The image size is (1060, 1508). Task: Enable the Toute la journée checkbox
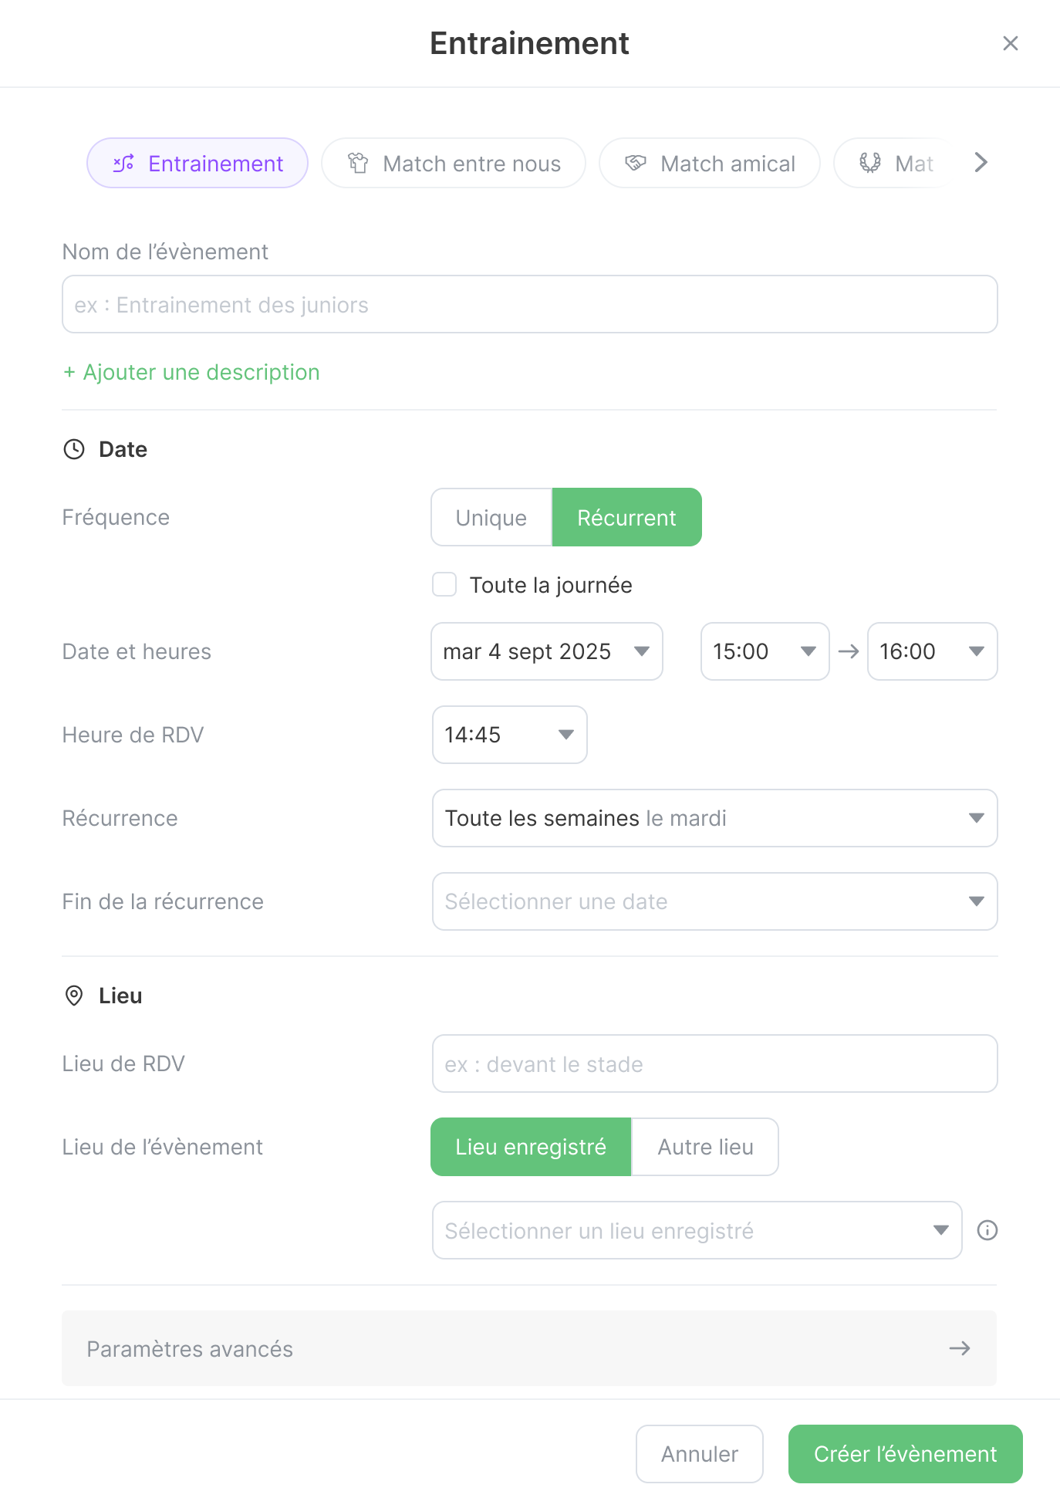(444, 585)
